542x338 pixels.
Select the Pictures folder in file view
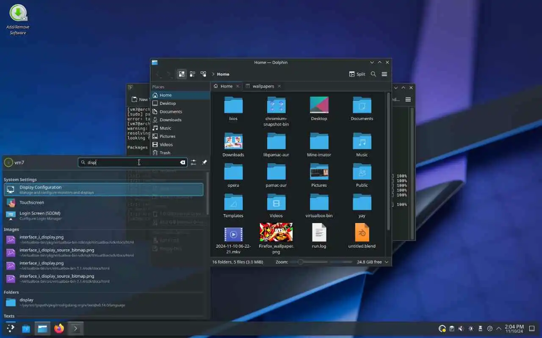[319, 175]
